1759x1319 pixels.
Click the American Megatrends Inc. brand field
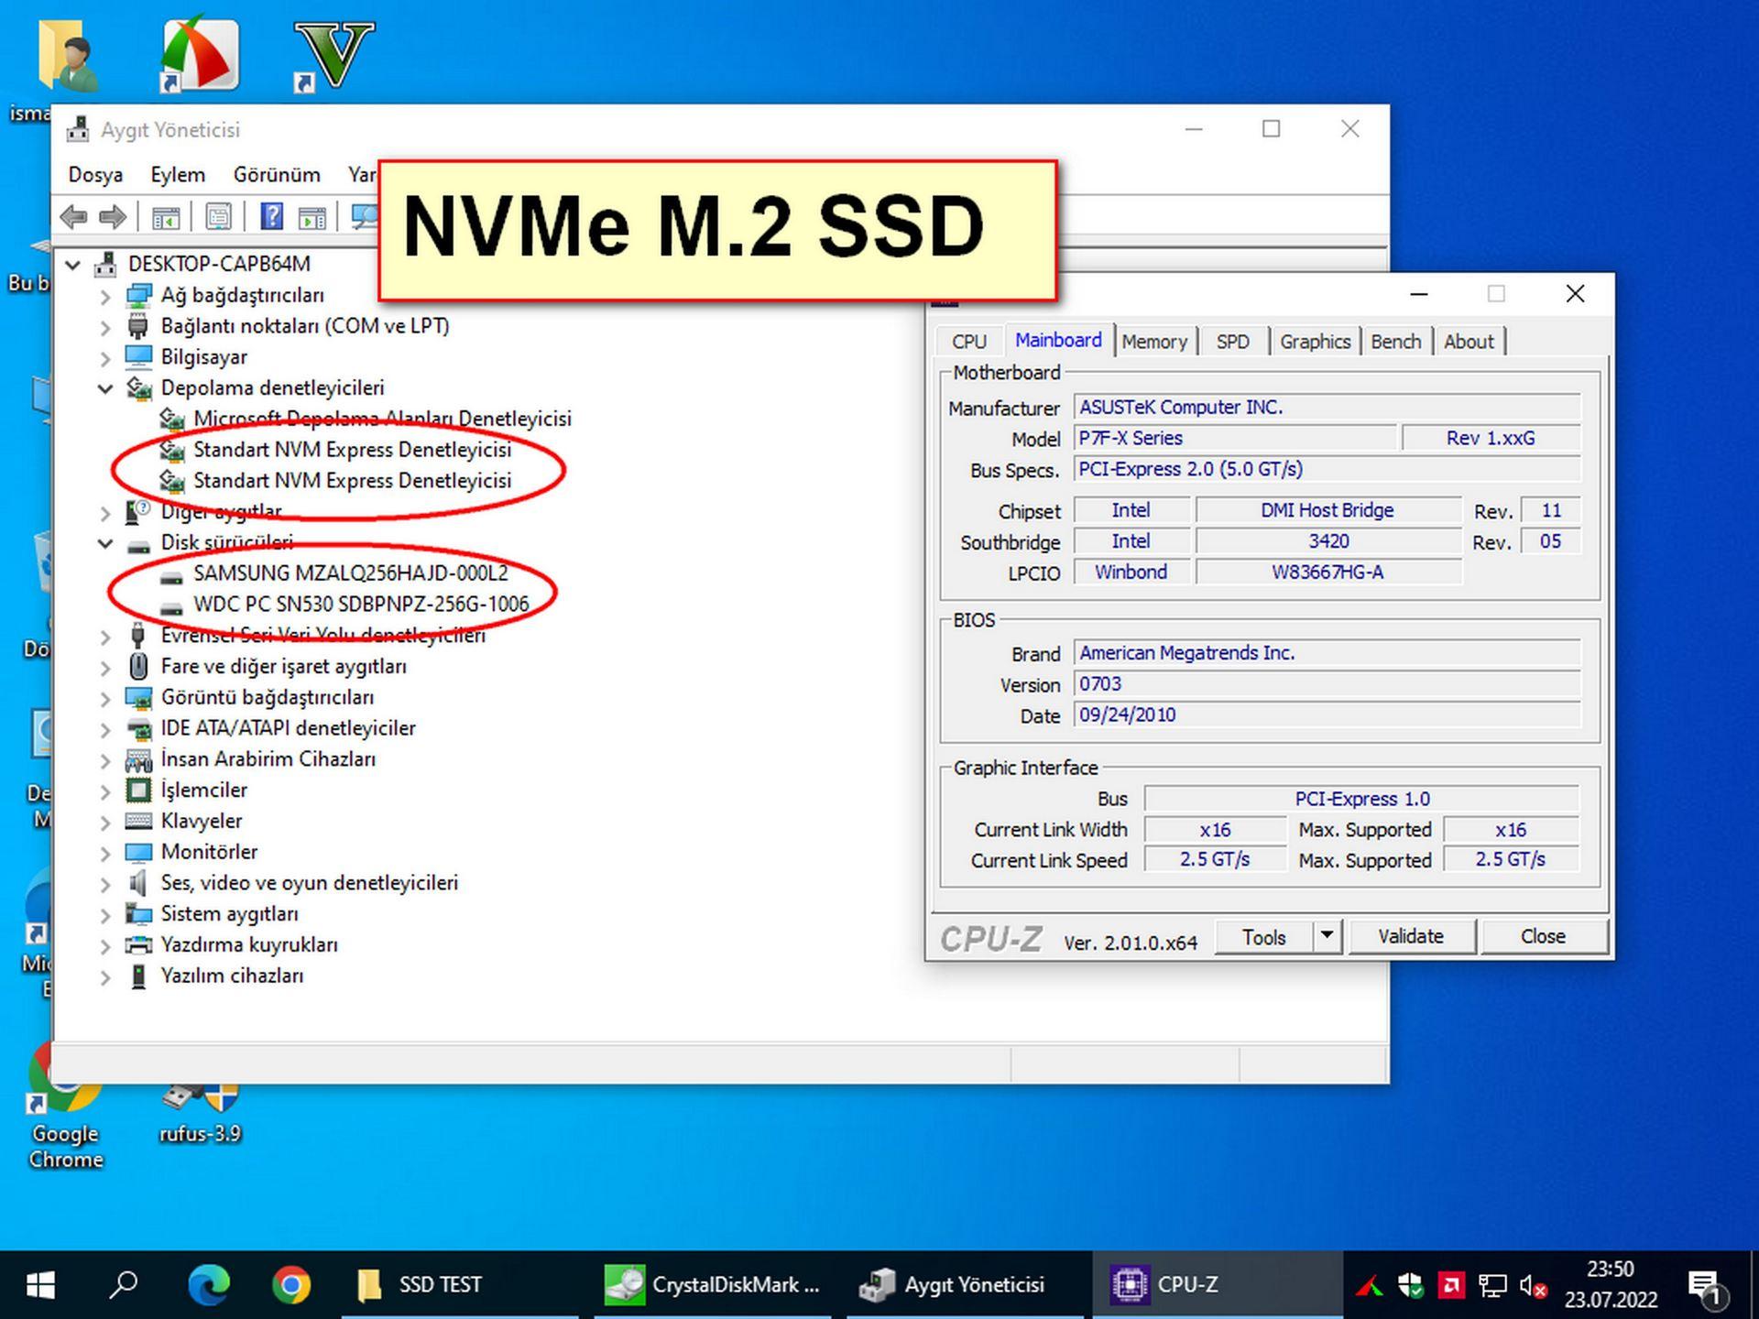(x=1327, y=653)
